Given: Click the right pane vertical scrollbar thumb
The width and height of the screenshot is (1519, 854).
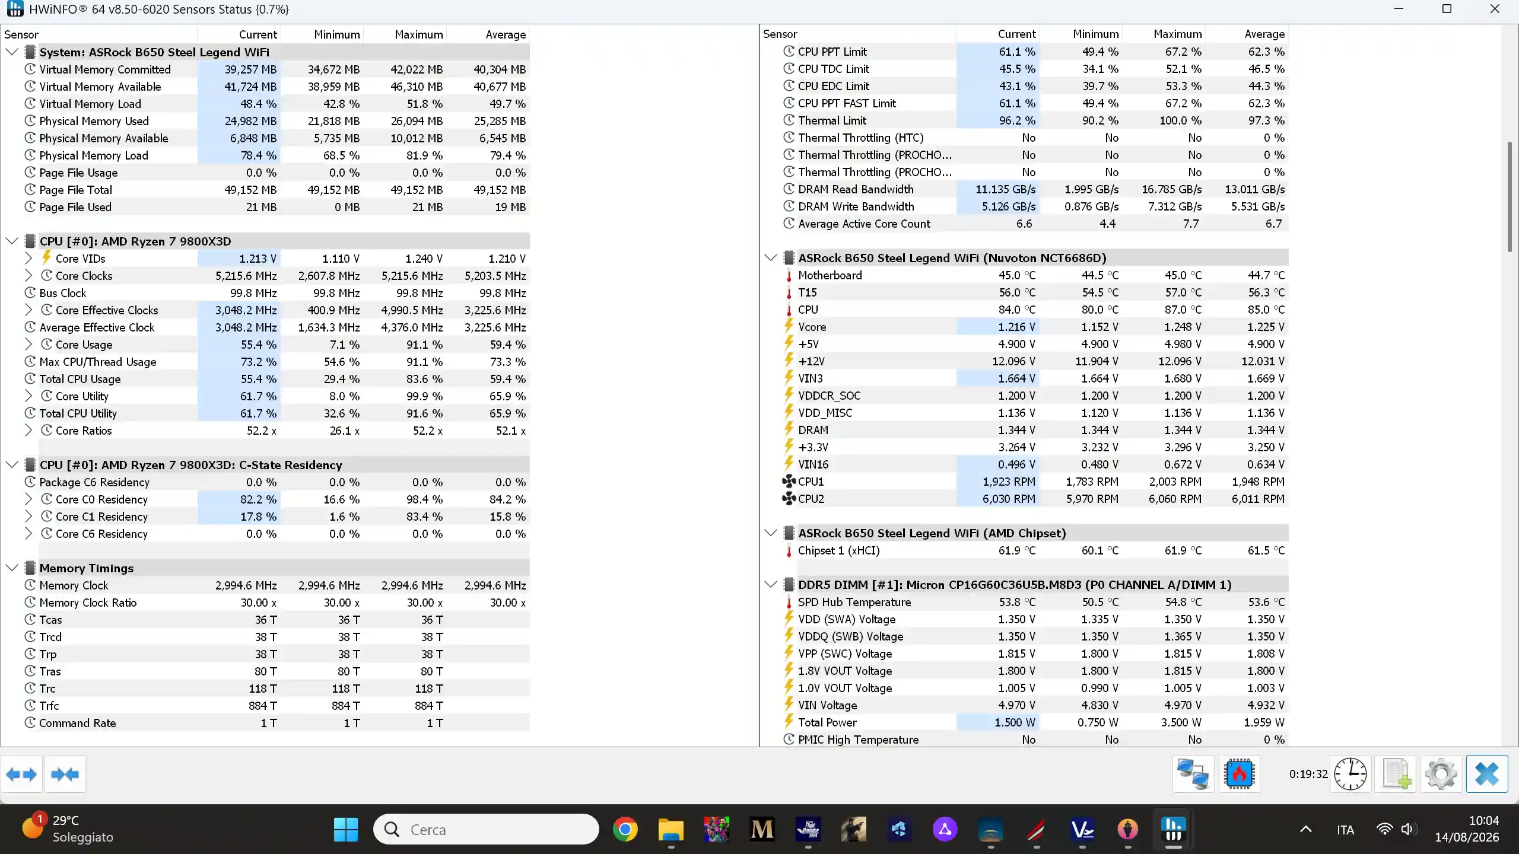Looking at the screenshot, I should (1511, 197).
